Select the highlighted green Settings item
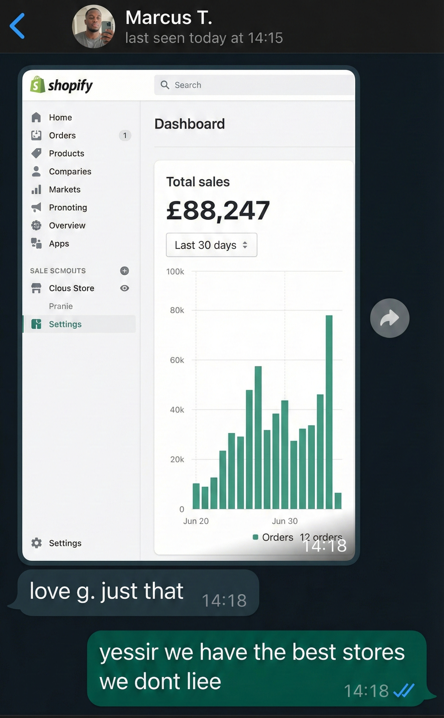 [65, 324]
